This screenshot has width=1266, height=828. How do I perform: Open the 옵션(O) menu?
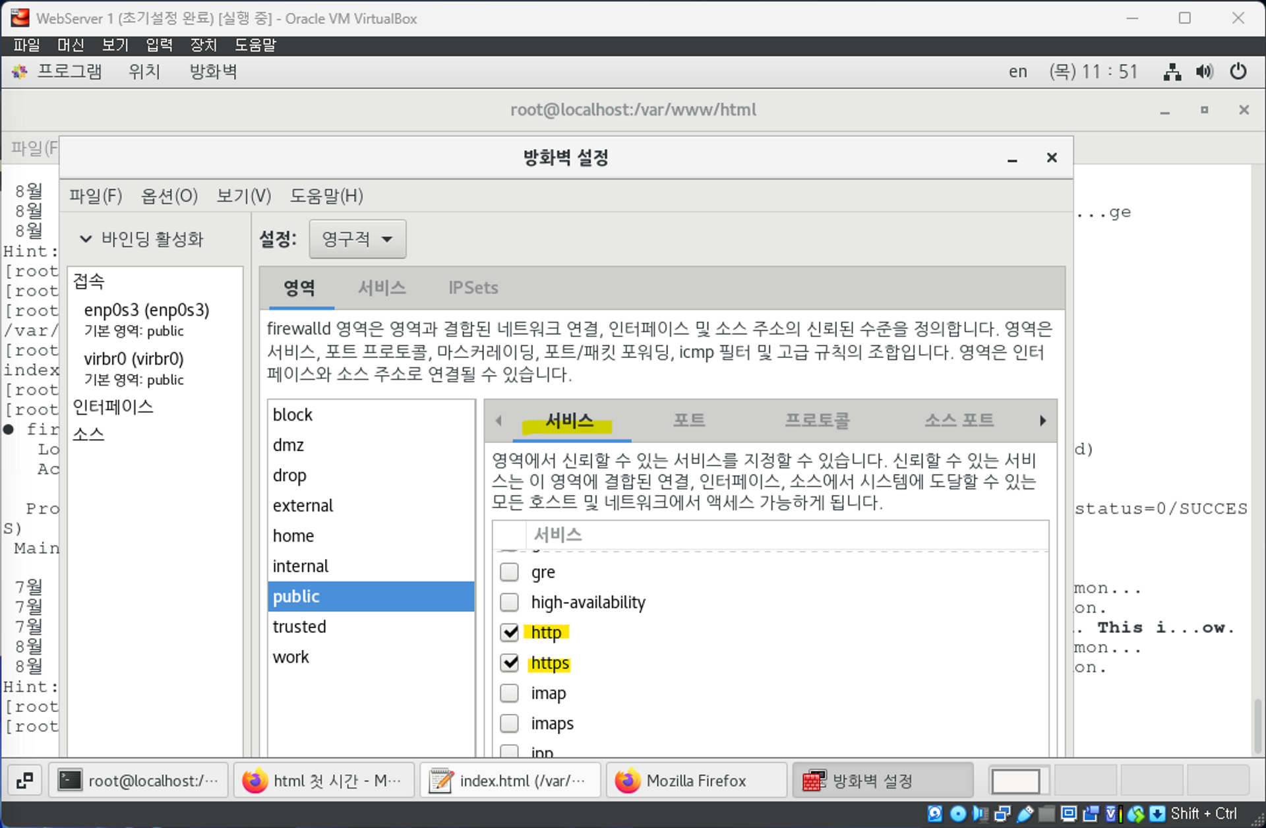coord(169,196)
